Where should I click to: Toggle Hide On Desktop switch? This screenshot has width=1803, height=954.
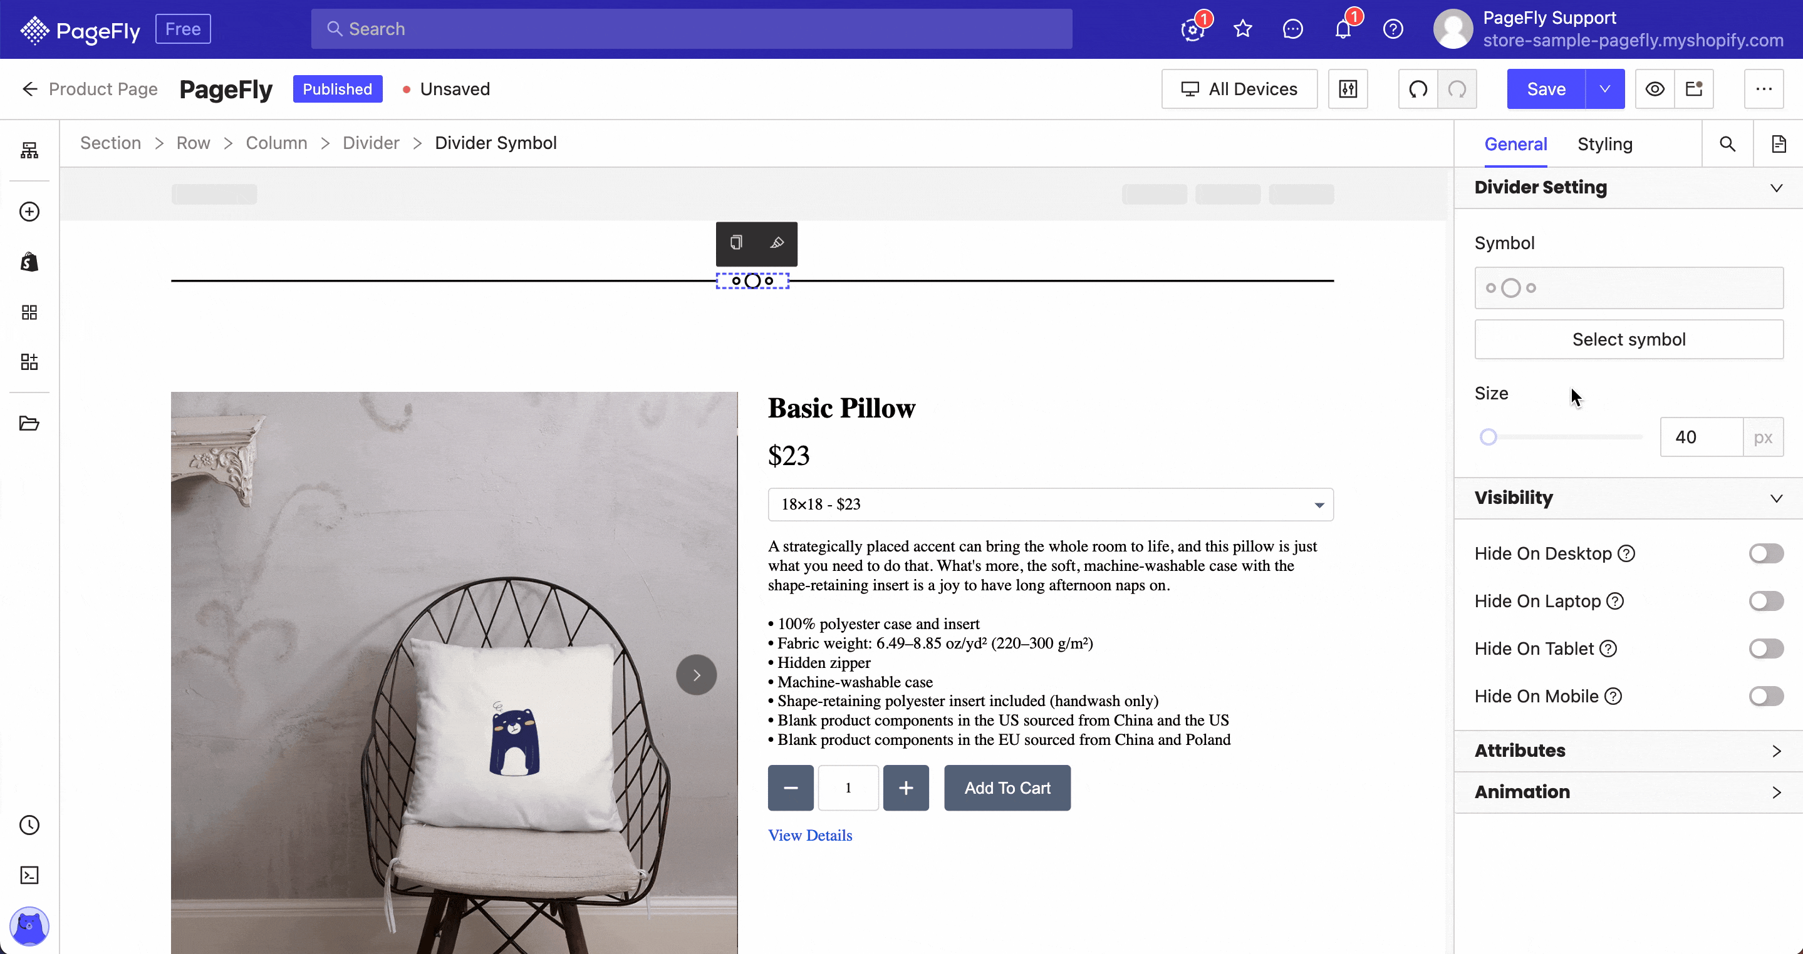(1766, 553)
